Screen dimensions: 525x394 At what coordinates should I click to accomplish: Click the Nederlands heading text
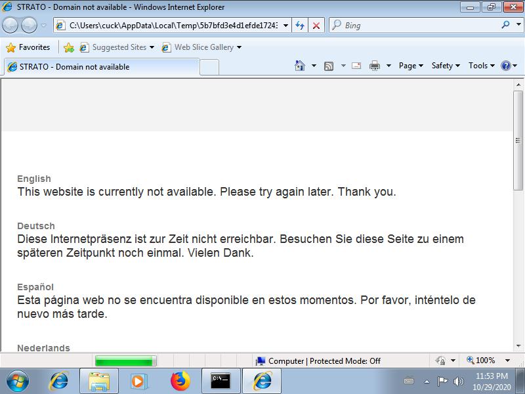click(x=43, y=348)
